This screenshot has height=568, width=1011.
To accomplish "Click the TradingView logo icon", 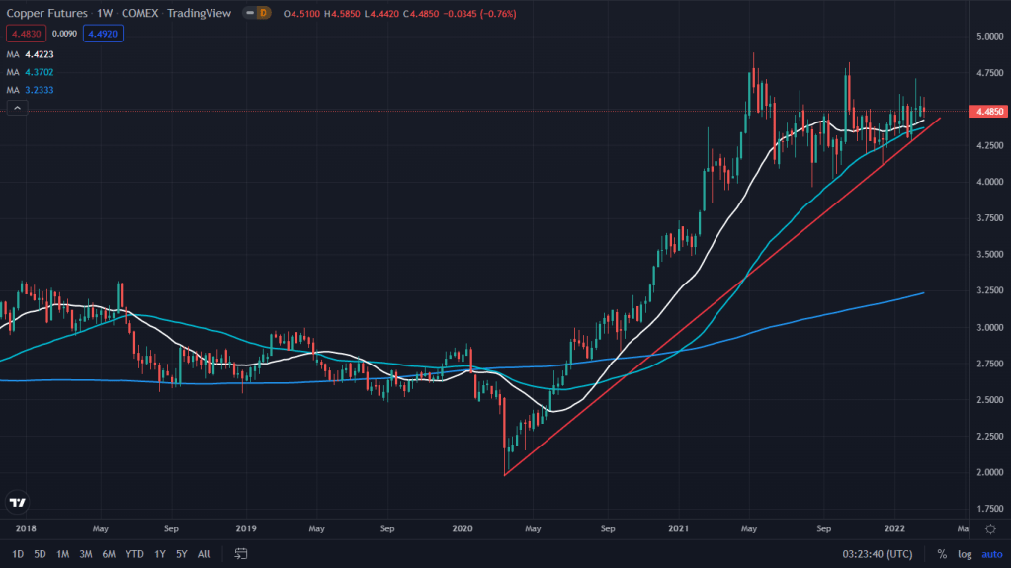I will (x=17, y=502).
